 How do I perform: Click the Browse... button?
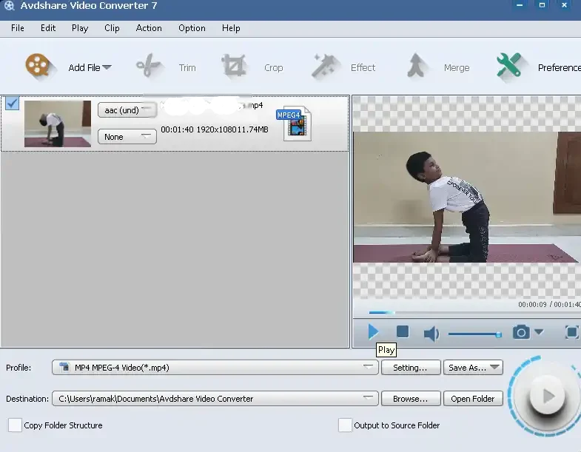[410, 399]
